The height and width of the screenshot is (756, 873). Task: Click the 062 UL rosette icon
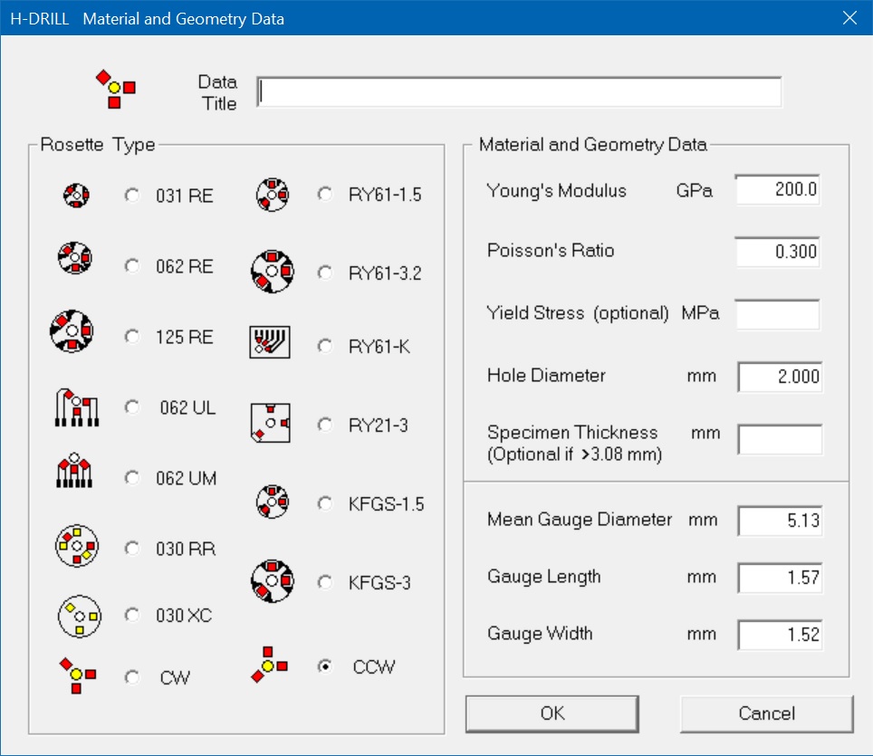(x=77, y=407)
